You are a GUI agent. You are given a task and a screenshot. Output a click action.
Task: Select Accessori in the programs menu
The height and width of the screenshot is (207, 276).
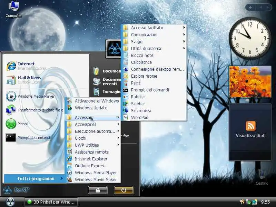(x=93, y=117)
